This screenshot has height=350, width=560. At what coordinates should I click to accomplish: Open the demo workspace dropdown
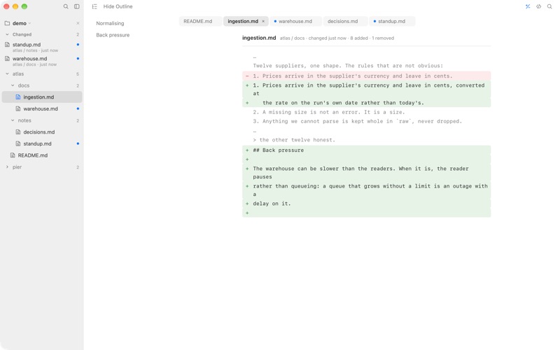[22, 23]
